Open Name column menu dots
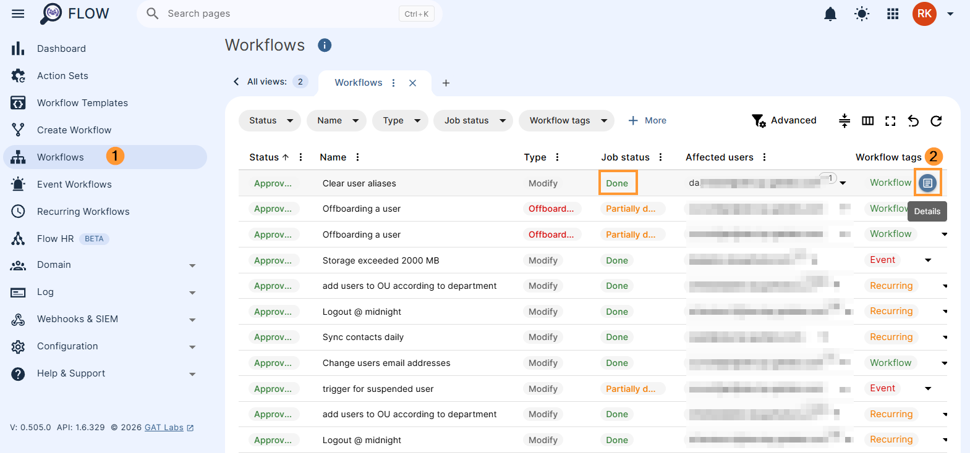This screenshot has width=970, height=453. tap(358, 157)
